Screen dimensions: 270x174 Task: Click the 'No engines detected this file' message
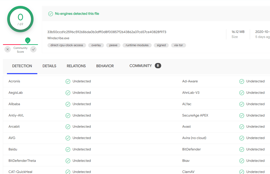77,13
